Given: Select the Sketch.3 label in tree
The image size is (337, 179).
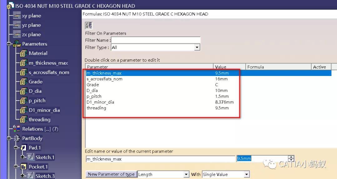Looking at the screenshot, I should pyautogui.click(x=45, y=176).
